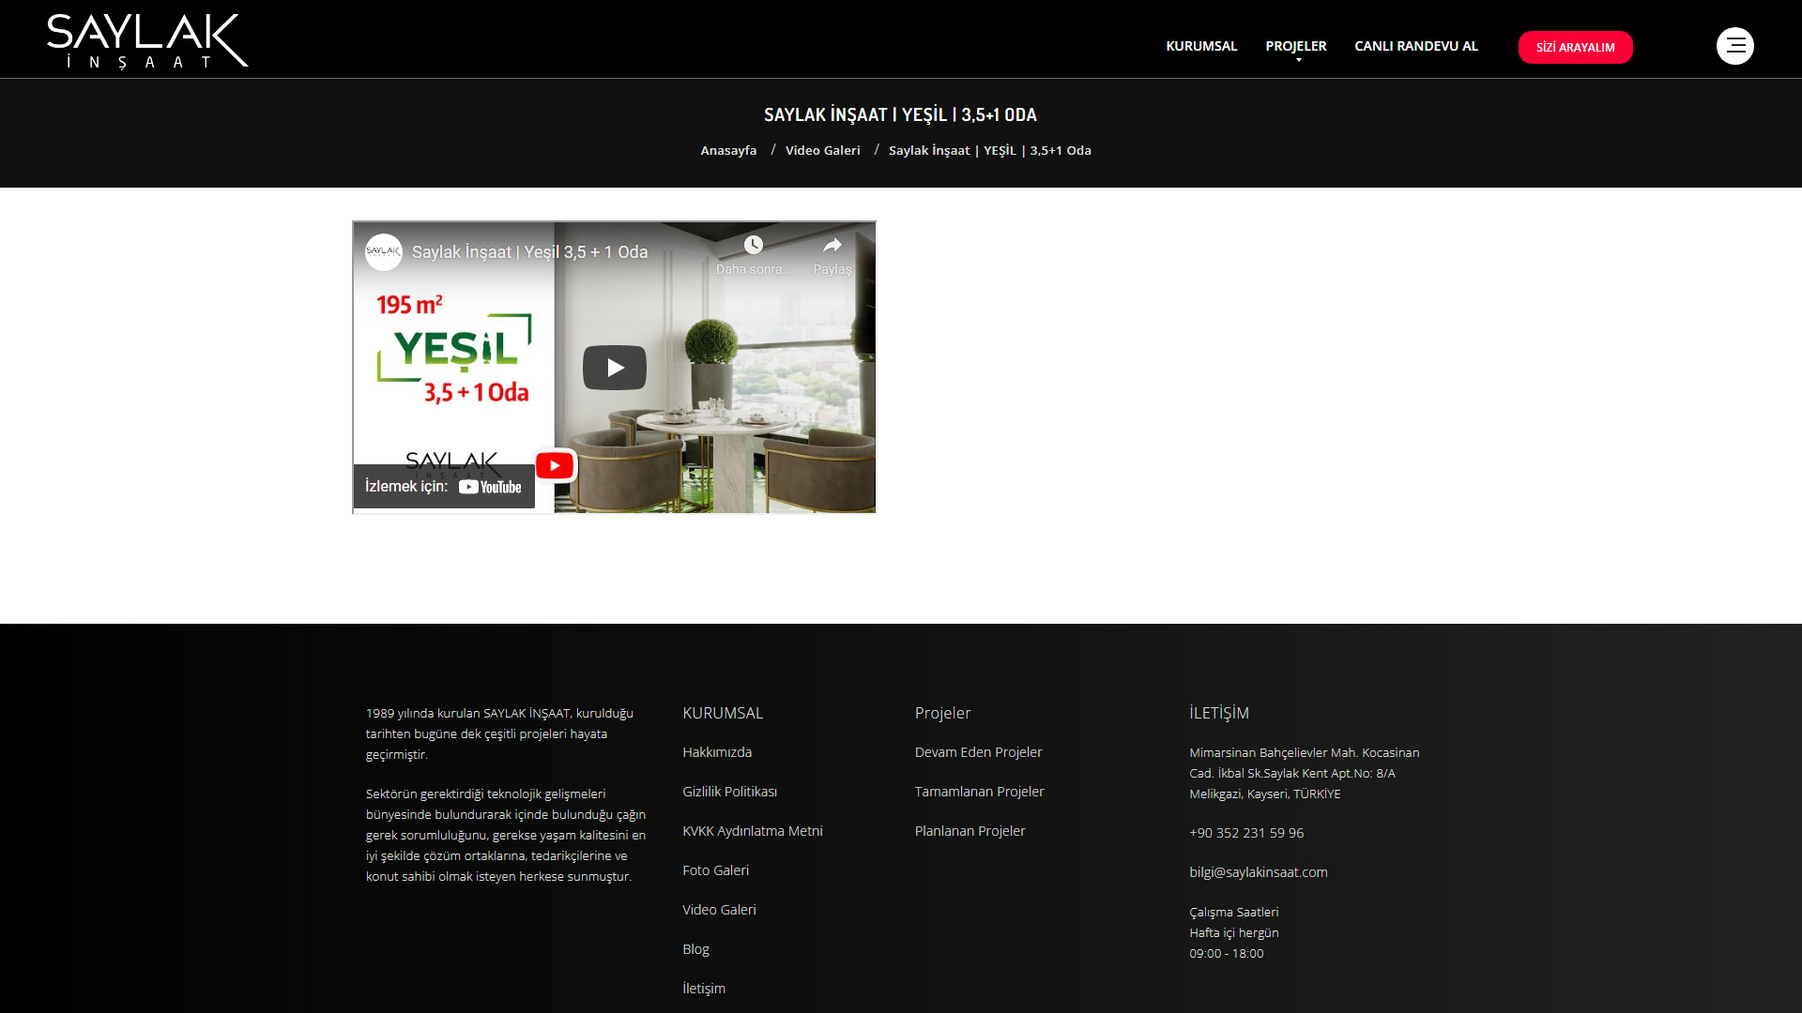Open Video Galeri breadcrumb link
Screen dimensions: 1802x1013
click(x=822, y=150)
